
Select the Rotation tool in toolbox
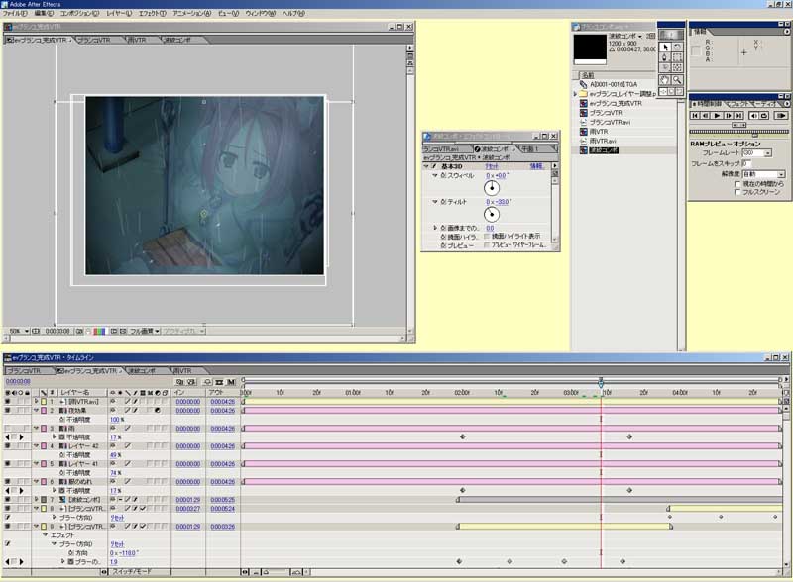coord(677,47)
